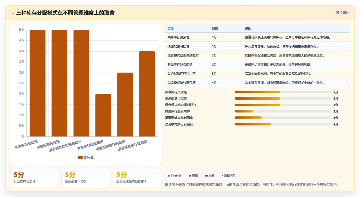Click the lightning icon beside the title
Image resolution: width=360 pixels, height=197 pixels.
[x=12, y=13]
